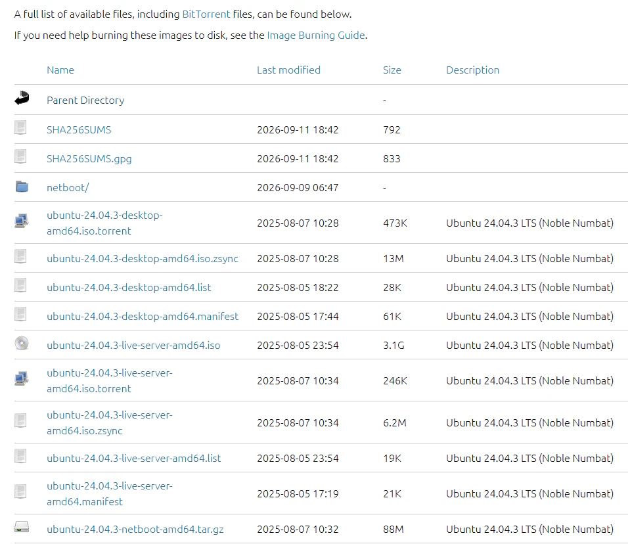Click the netboot folder icon

22,187
